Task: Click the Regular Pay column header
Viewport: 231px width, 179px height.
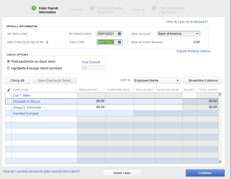Action: tap(88, 90)
